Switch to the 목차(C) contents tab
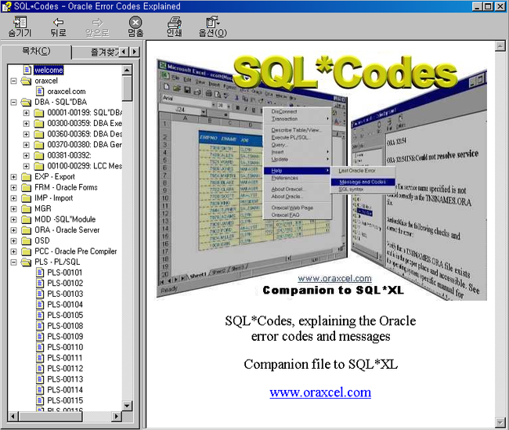The width and height of the screenshot is (509, 430). [36, 52]
